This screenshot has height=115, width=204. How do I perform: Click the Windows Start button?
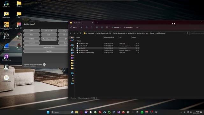48,112
